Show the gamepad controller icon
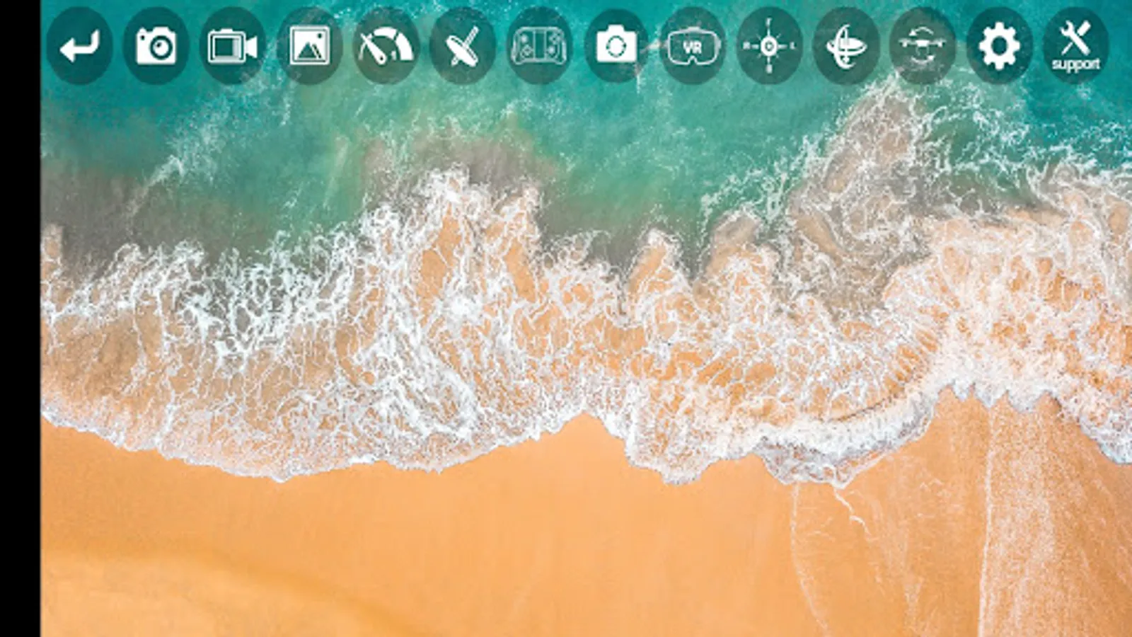Viewport: 1132px width, 637px height. 539,46
